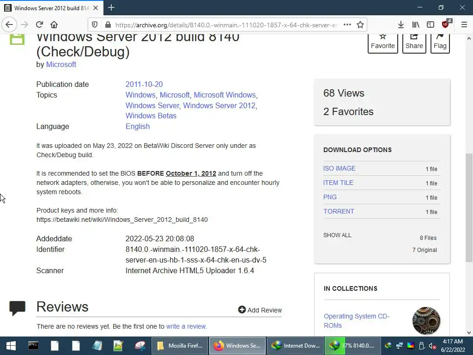Bookmark this page with the star

[360, 25]
